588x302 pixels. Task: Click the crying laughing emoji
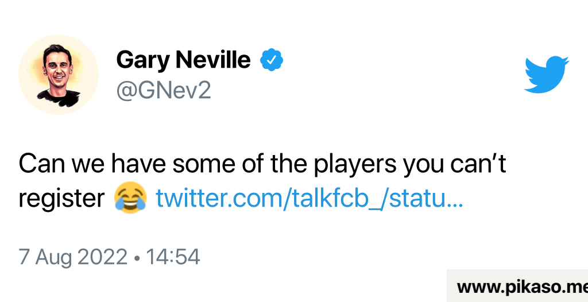pyautogui.click(x=130, y=198)
